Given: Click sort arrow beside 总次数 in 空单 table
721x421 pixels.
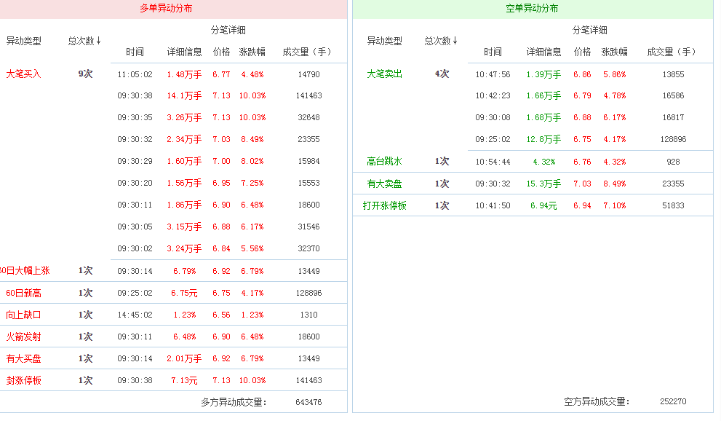Looking at the screenshot, I should pyautogui.click(x=455, y=41).
